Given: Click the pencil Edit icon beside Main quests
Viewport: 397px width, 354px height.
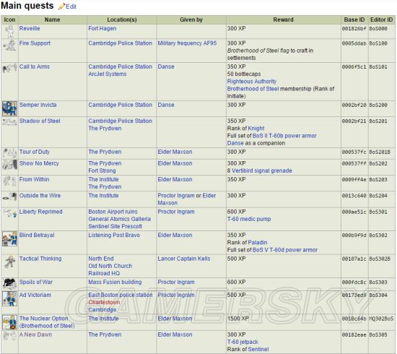Looking at the screenshot, I should tap(61, 7).
